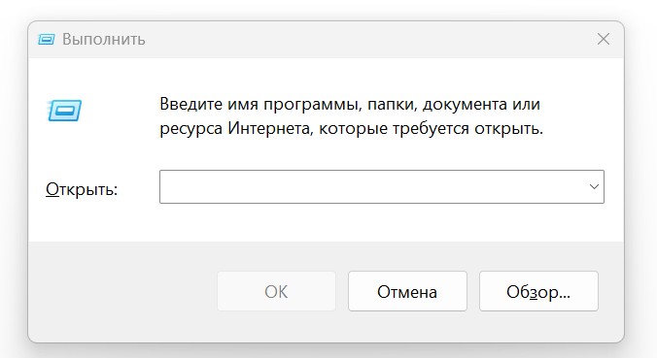Click white space below the Открыть field

pos(381,222)
